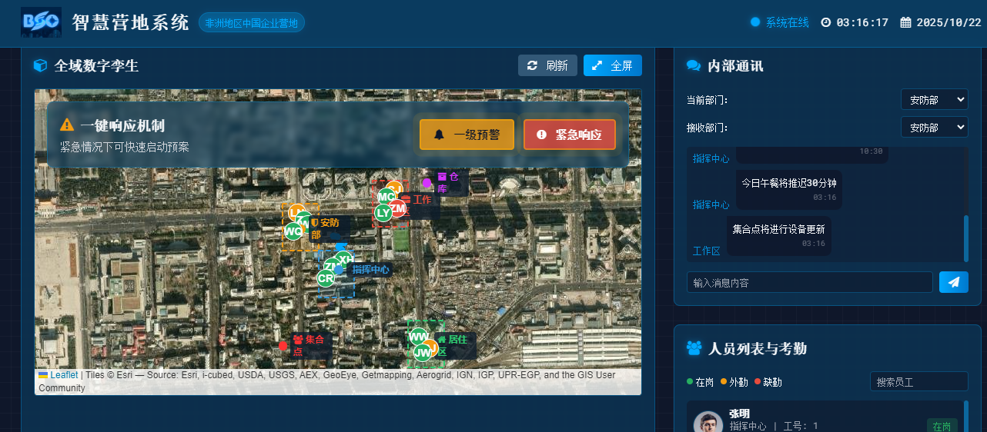Click the MC staff marker in work zone

point(386,196)
